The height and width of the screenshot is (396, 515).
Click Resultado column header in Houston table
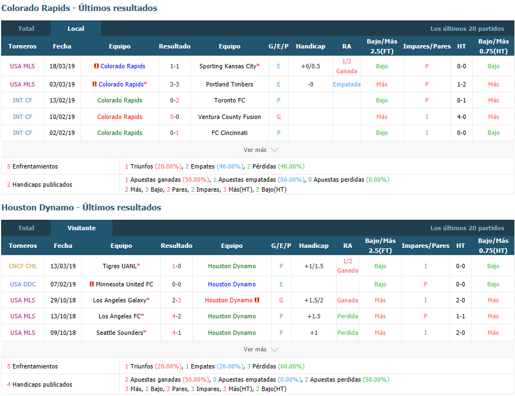[x=176, y=246]
